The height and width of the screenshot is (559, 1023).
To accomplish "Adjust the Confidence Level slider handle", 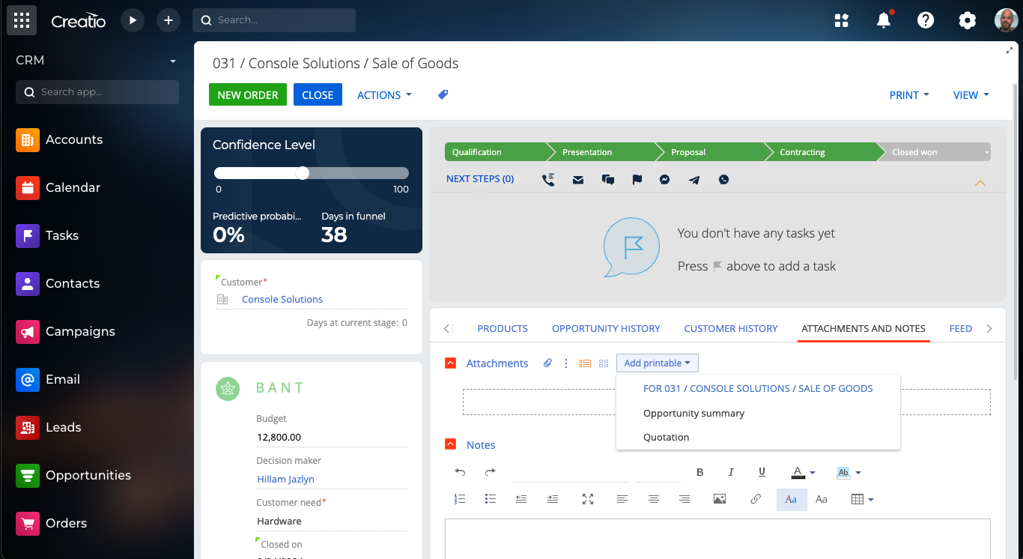I will click(303, 173).
